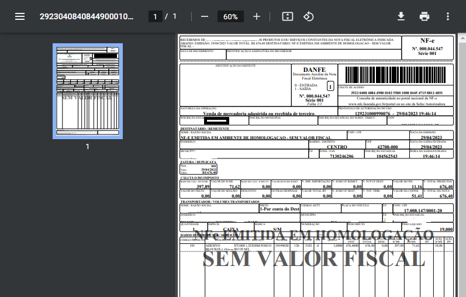Screen dimensions: 466x297
Task: Click the nfe.fazenda.gov.br portal link text
Action: click(x=396, y=103)
